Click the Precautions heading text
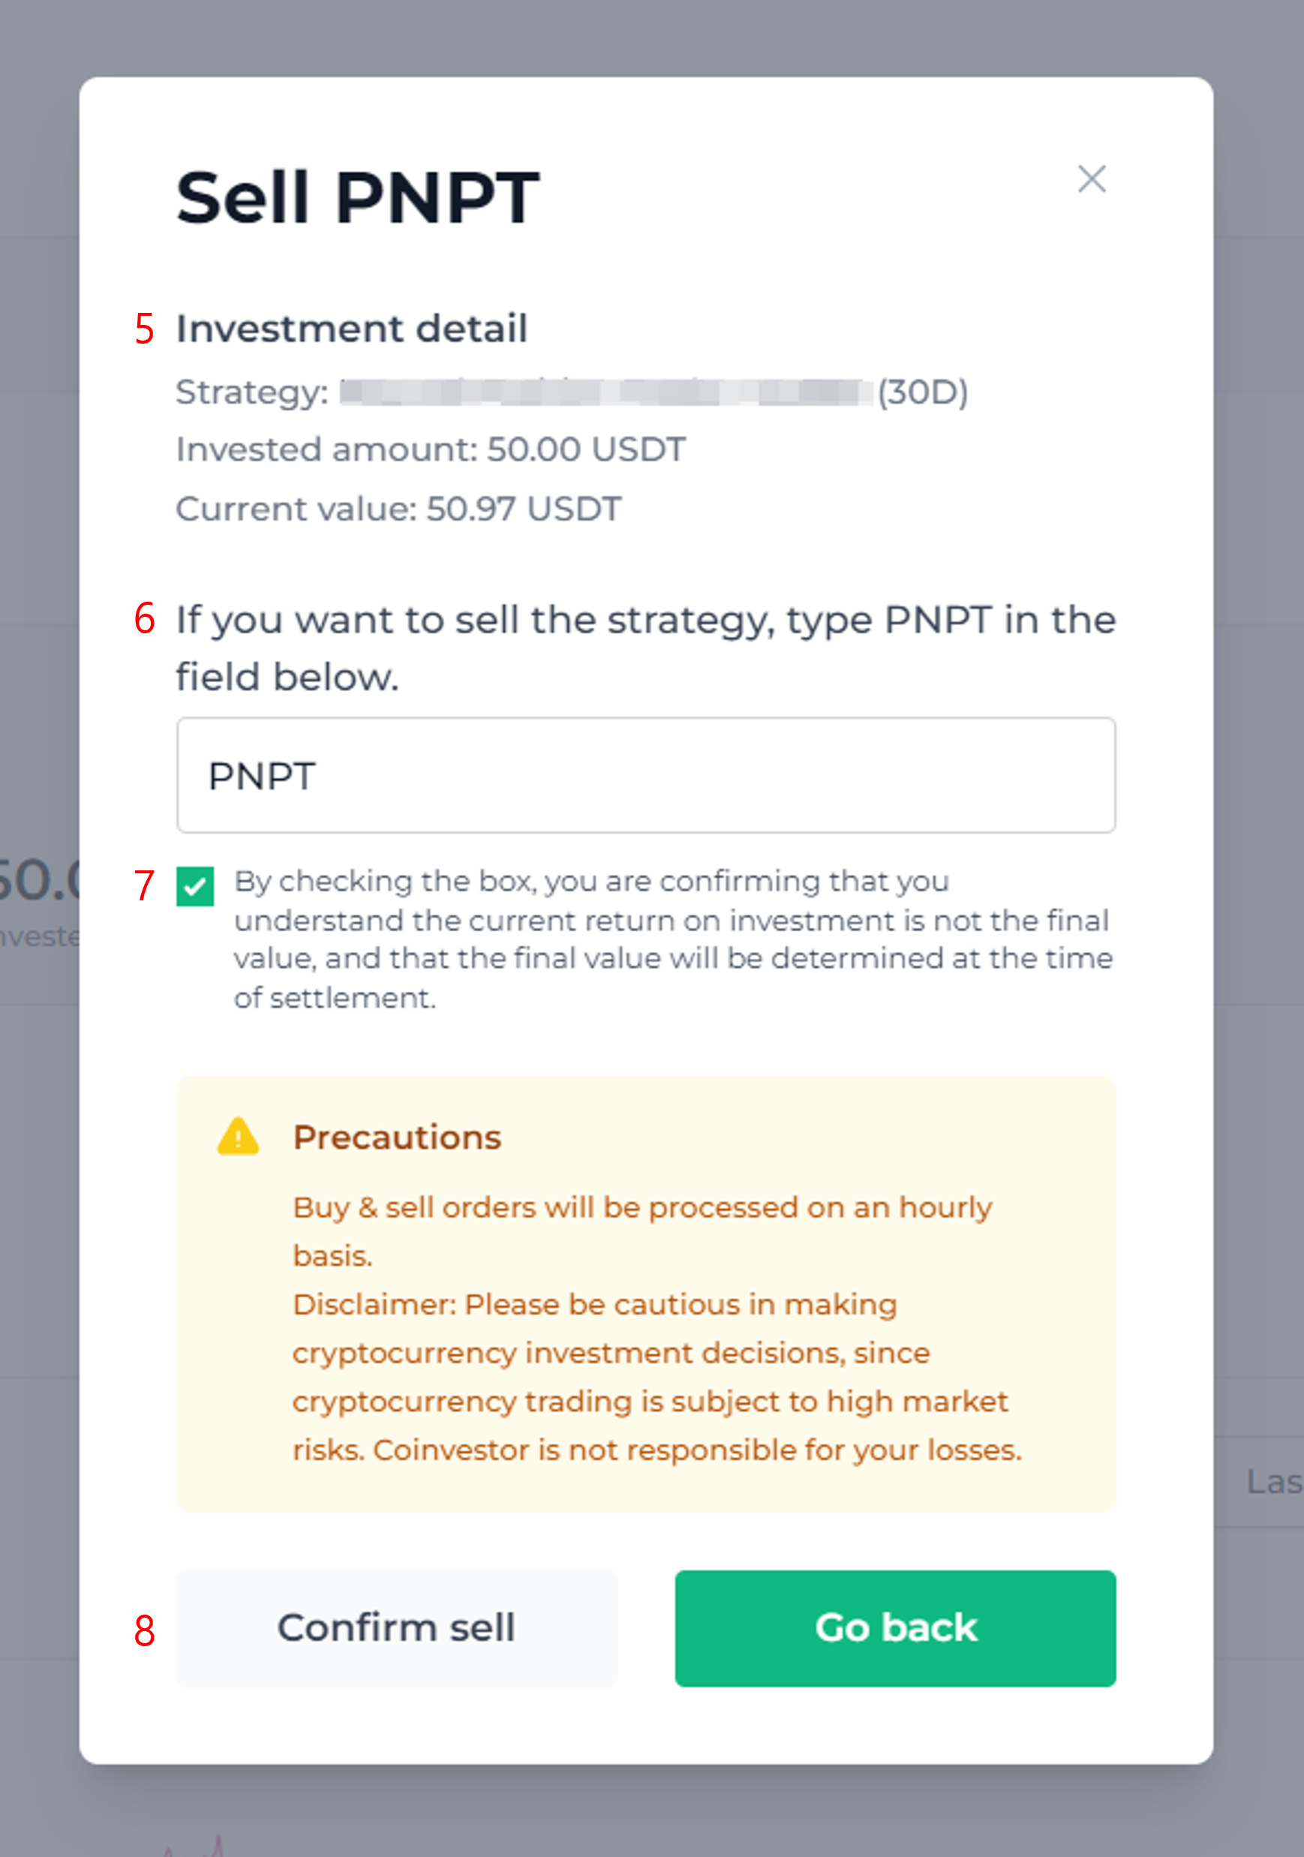 tap(397, 1137)
